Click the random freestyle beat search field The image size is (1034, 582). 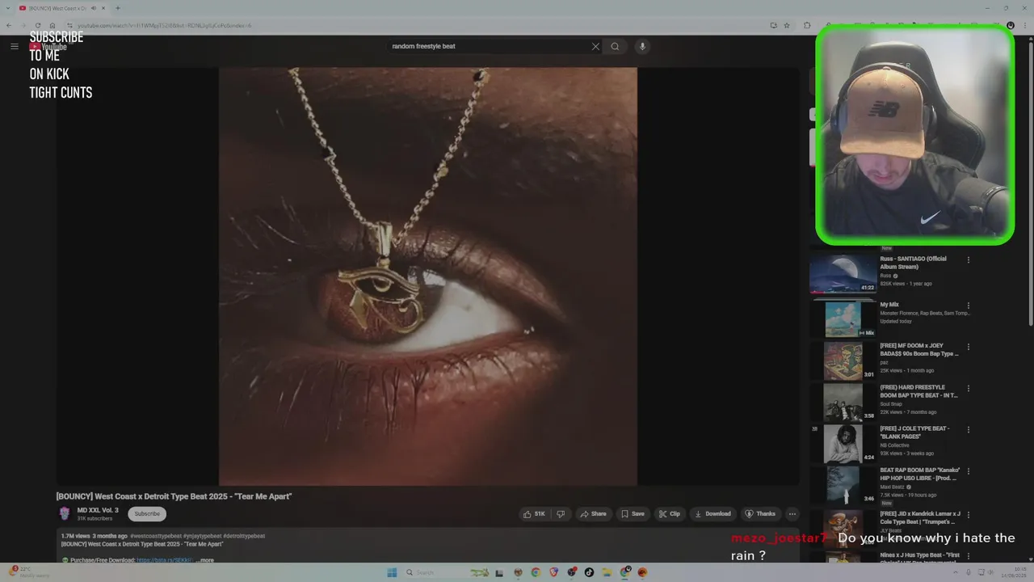[489, 46]
